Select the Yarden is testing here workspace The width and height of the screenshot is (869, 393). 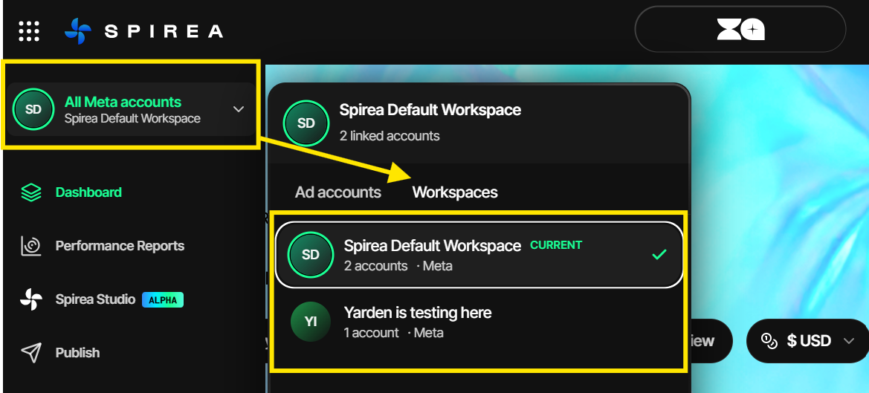(479, 322)
